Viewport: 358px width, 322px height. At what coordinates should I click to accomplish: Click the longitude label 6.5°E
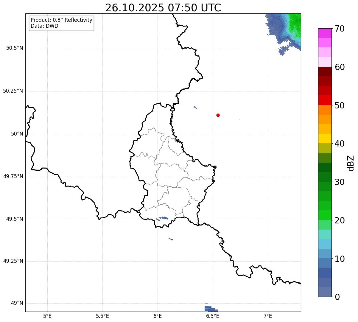(x=213, y=316)
